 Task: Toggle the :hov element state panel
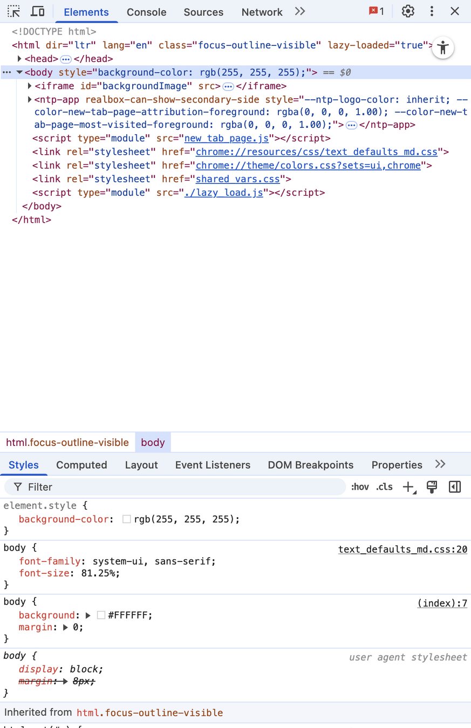point(360,487)
